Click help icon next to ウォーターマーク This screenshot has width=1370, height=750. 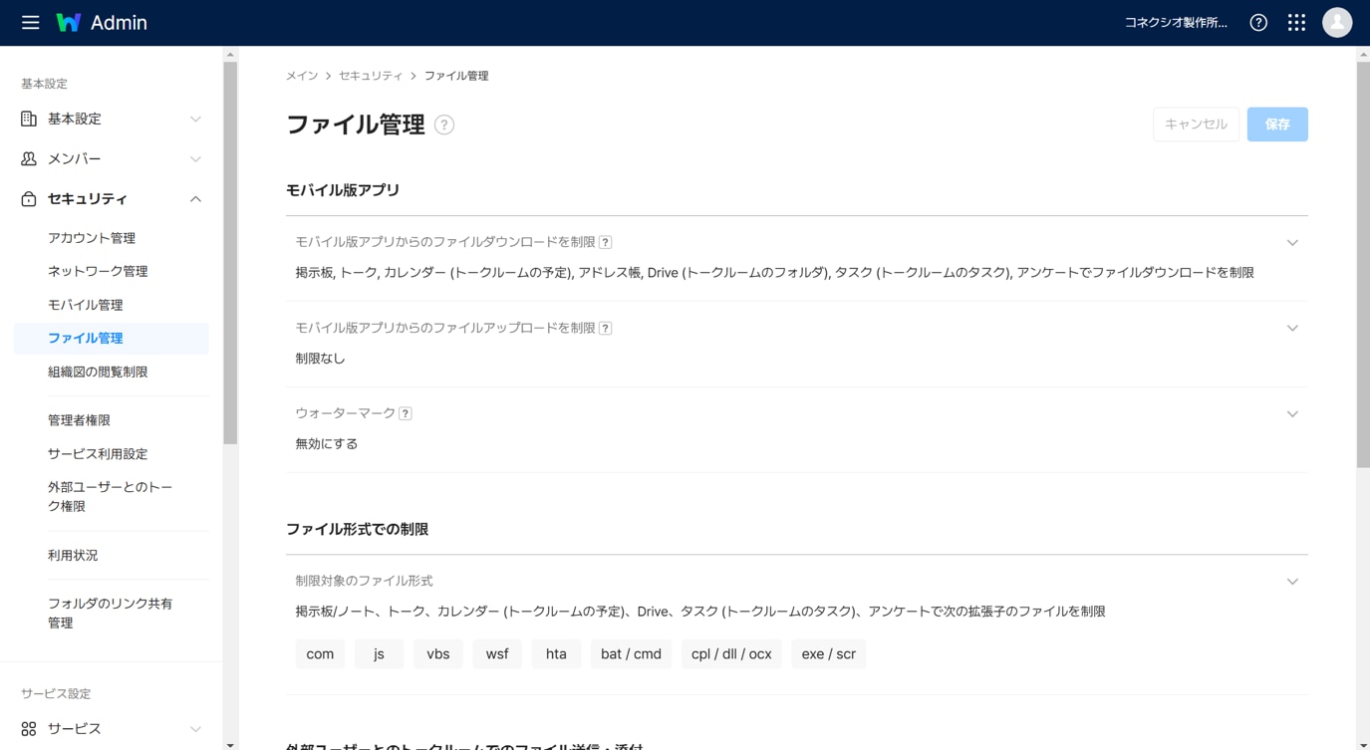pos(406,413)
